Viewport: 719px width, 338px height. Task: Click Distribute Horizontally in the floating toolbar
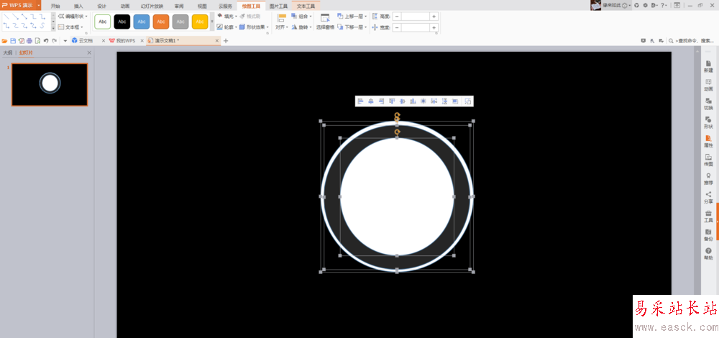[x=434, y=101]
